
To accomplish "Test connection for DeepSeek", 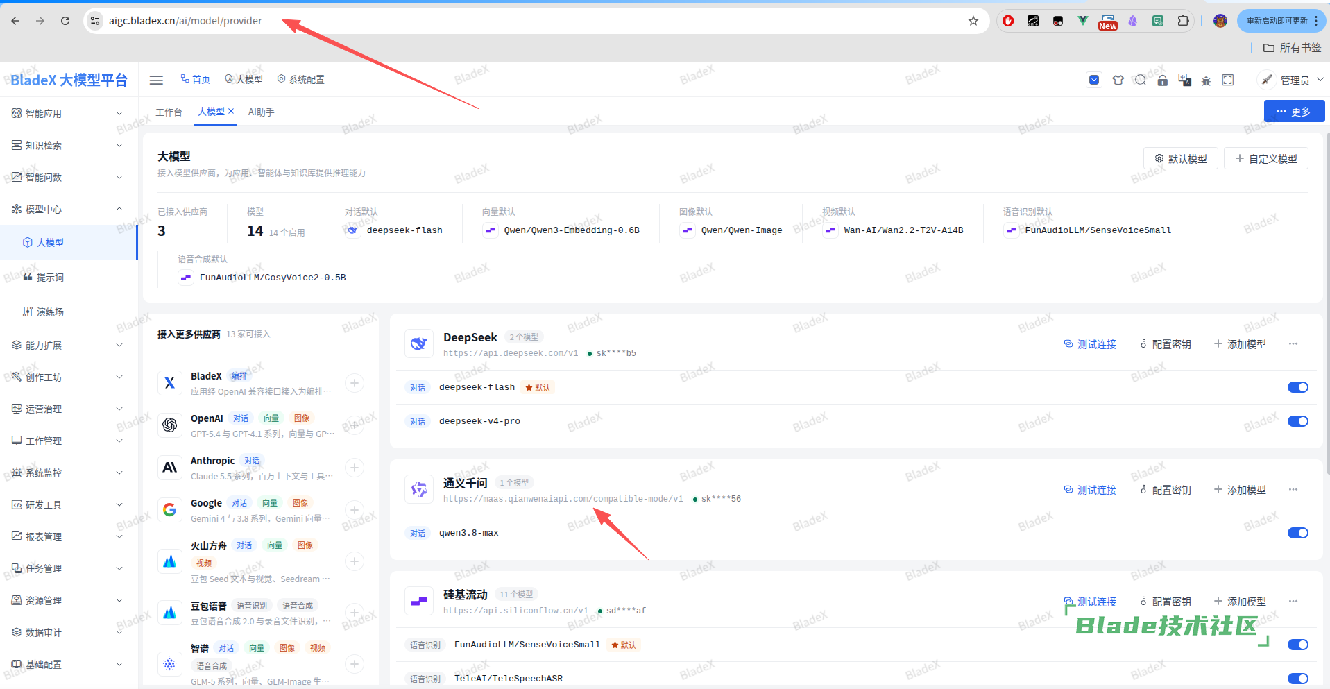I will pyautogui.click(x=1090, y=344).
